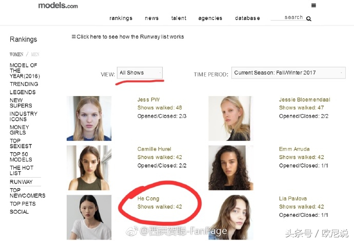Select the agencies nav item
This screenshot has width=354, height=241.
[210, 18]
